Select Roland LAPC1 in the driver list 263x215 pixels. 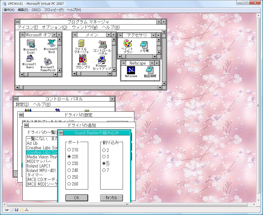(38, 166)
